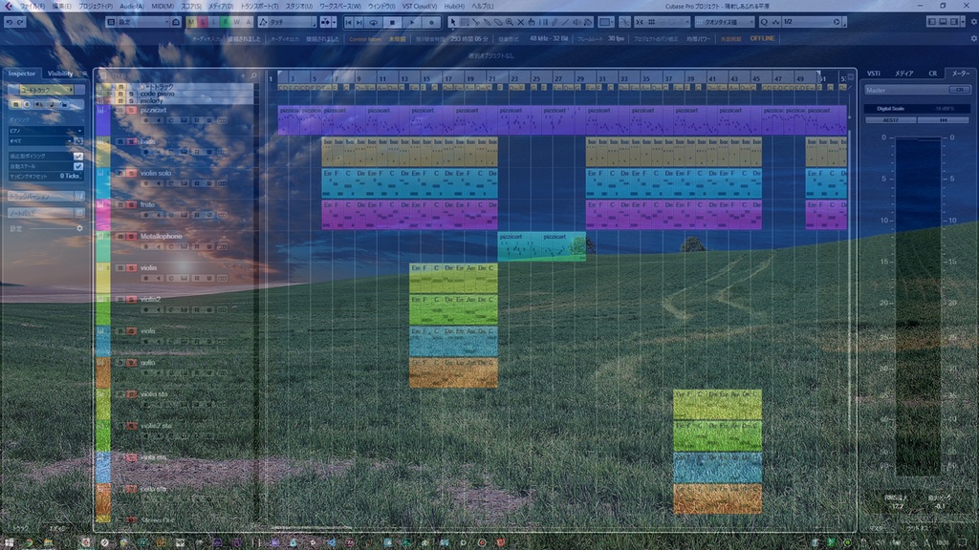Viewport: 979px width, 550px height.
Task: Open 1/2 quantize preset field
Action: coord(813,22)
